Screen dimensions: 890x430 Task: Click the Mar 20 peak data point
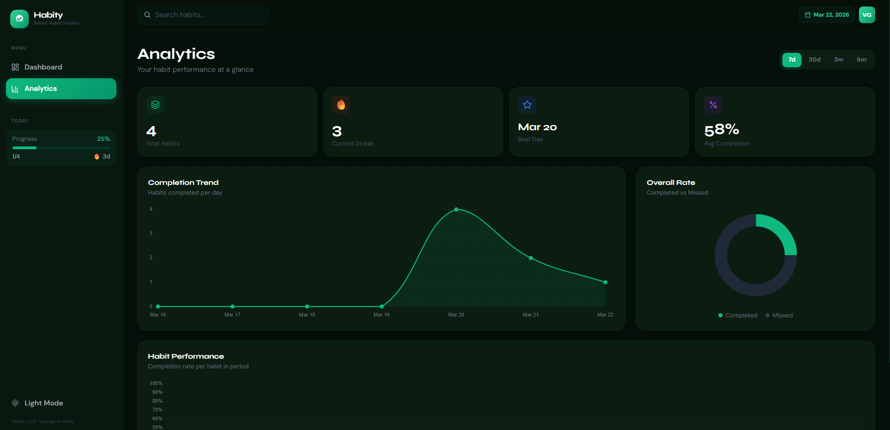pos(456,209)
